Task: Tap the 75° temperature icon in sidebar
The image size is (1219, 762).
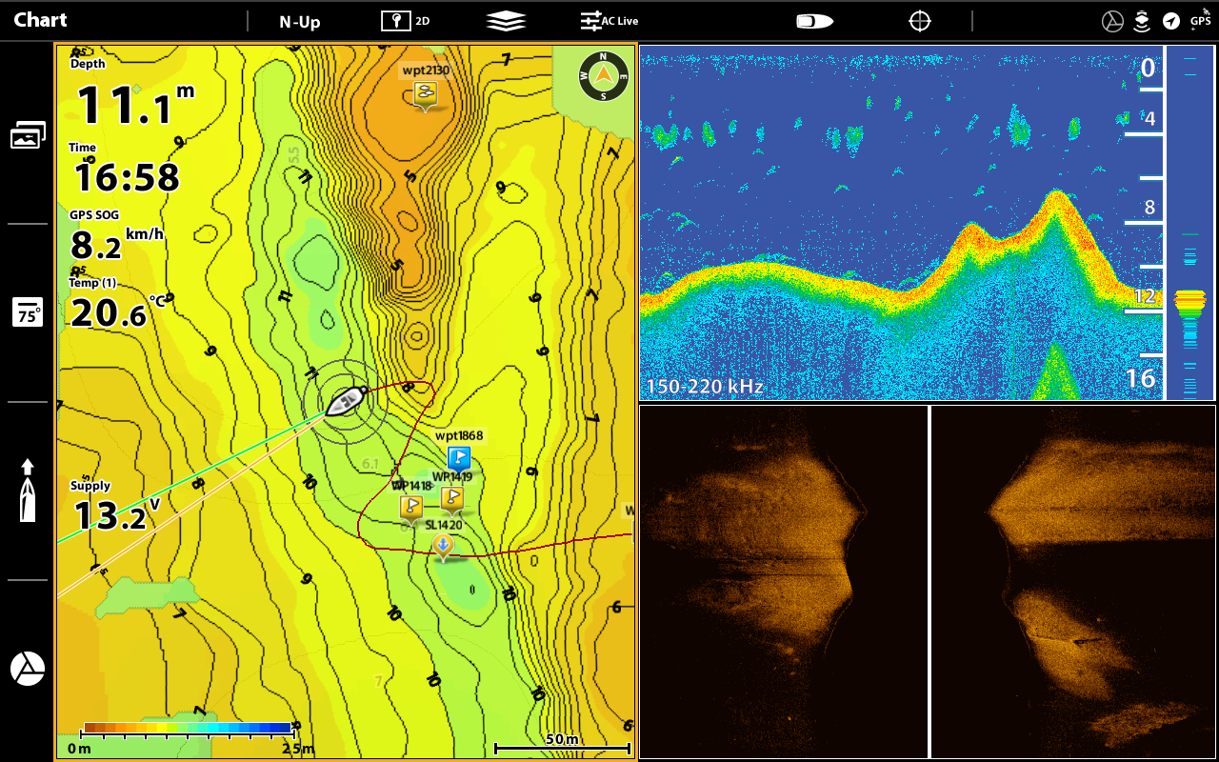Action: 28,312
